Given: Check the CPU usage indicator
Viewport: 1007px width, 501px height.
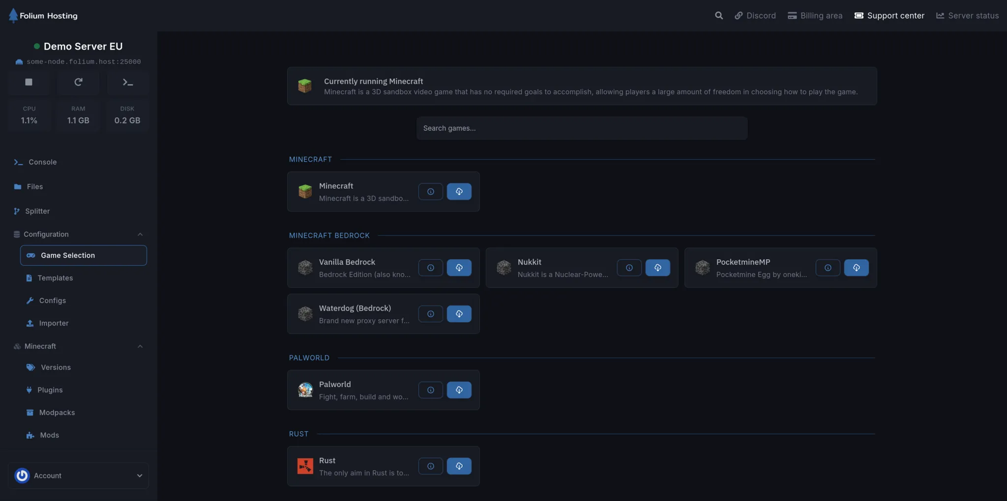Looking at the screenshot, I should point(29,116).
